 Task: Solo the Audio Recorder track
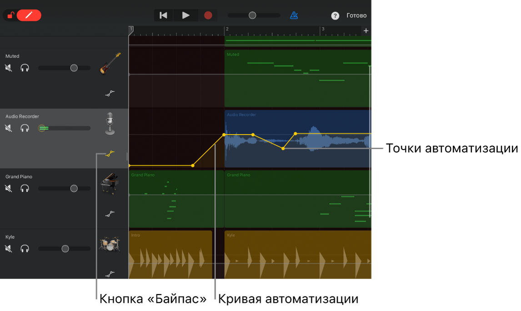coord(25,128)
